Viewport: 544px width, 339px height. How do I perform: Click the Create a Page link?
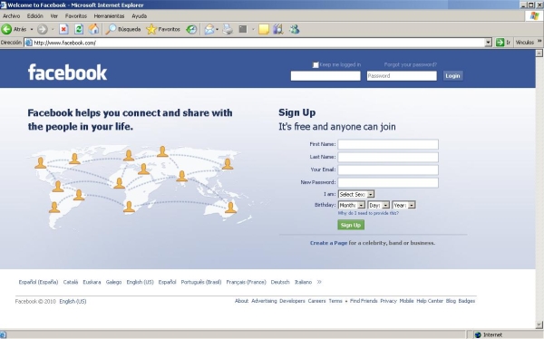pyautogui.click(x=328, y=243)
